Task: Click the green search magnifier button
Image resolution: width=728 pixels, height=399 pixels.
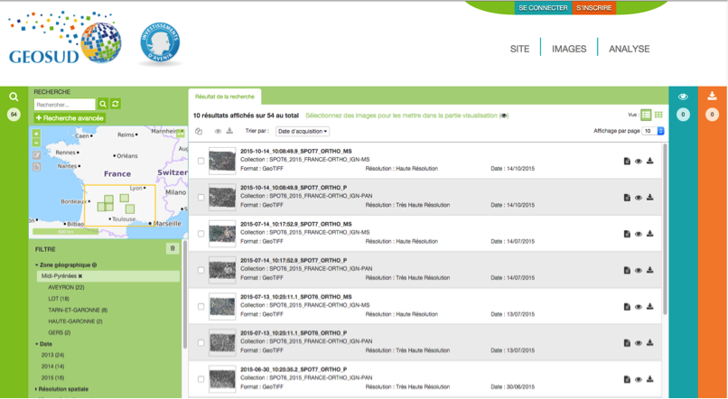Action: pos(103,105)
